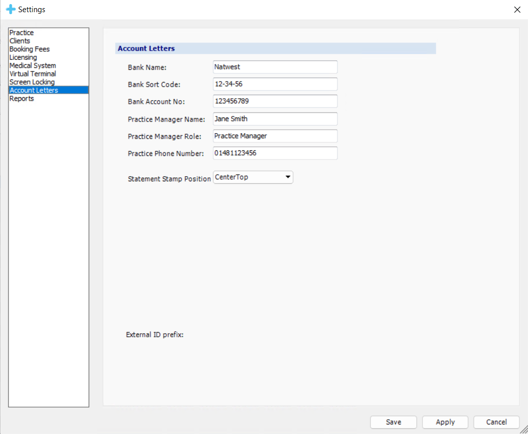Select the Account Letters list item
Viewport: 528px width, 434px height.
pos(34,90)
